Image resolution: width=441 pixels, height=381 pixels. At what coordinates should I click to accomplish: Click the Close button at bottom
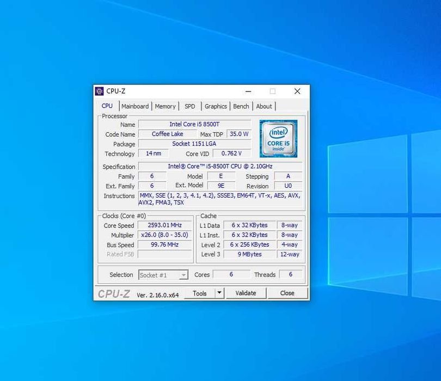pos(287,293)
